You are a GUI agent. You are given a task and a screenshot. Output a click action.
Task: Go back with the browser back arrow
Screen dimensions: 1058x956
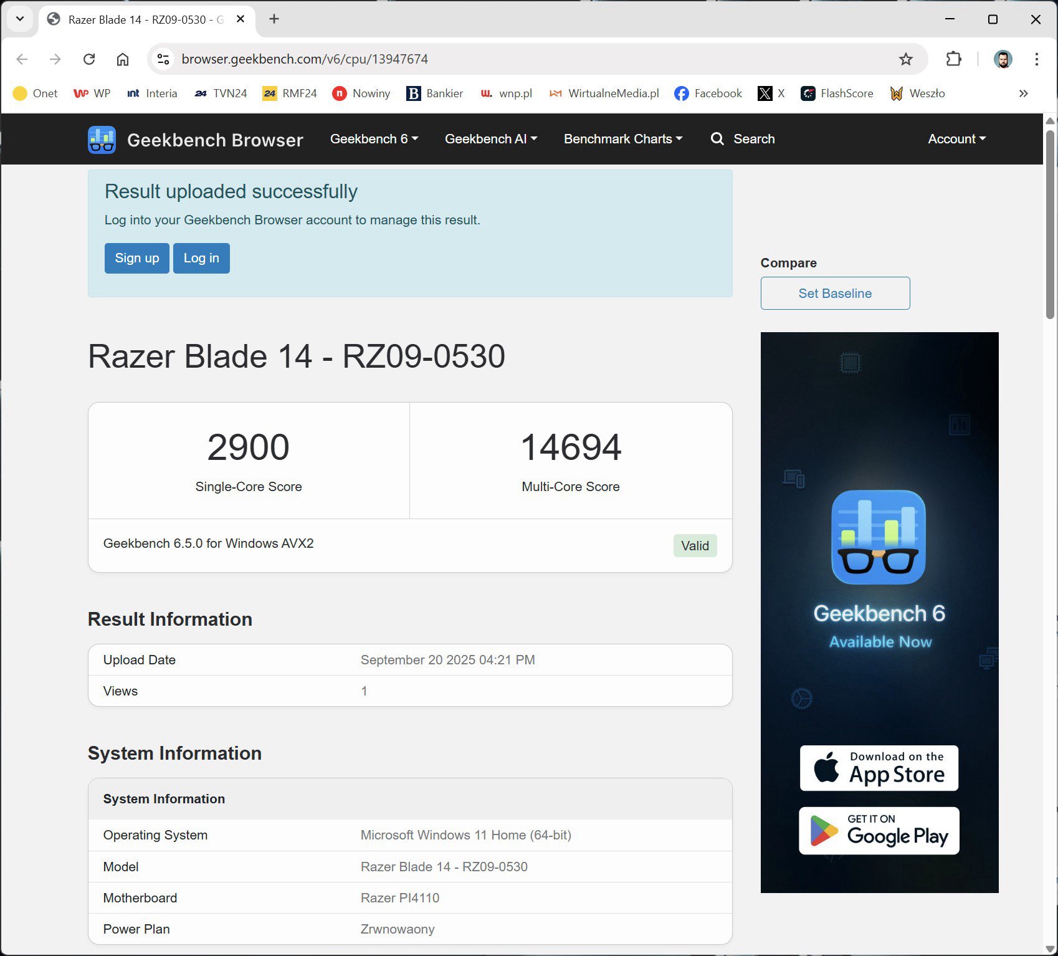(22, 59)
